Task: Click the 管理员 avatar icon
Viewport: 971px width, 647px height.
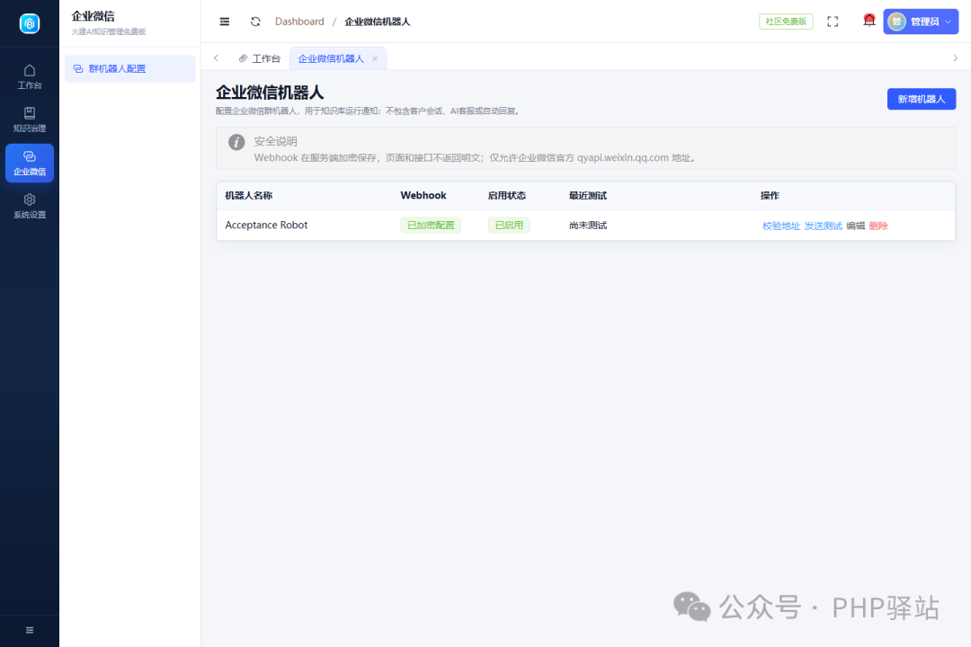Action: click(896, 22)
